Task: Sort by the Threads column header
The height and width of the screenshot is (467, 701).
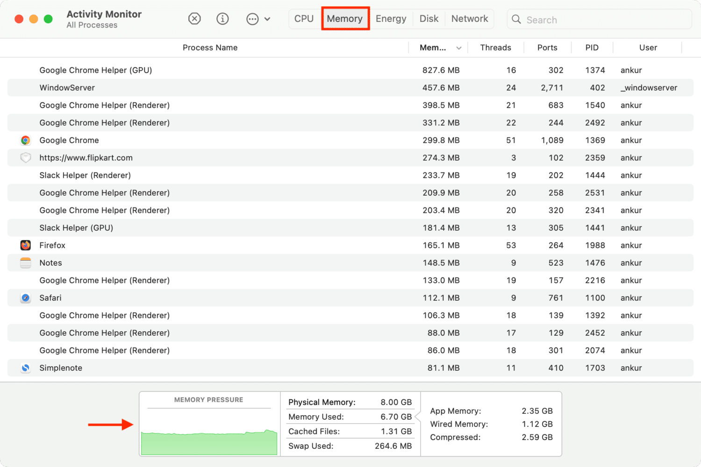Action: point(495,48)
